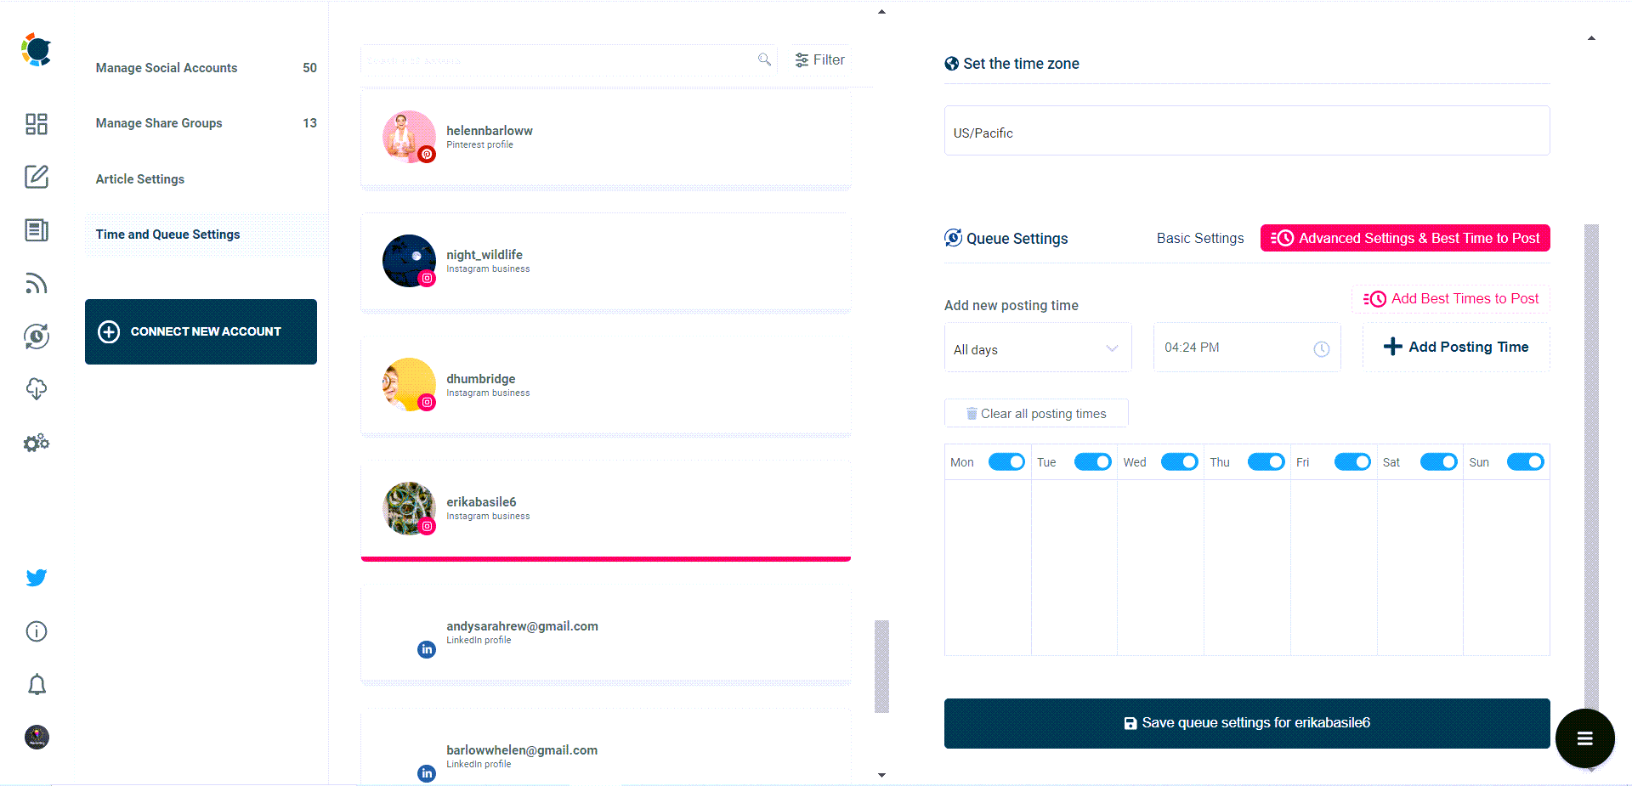The image size is (1632, 786).
Task: Click the queue settings panel scrollbar
Action: pyautogui.click(x=1591, y=467)
